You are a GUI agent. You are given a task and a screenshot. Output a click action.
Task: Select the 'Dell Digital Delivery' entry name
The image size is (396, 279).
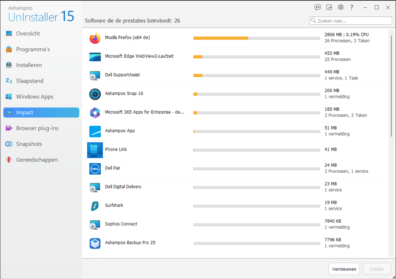(x=123, y=187)
